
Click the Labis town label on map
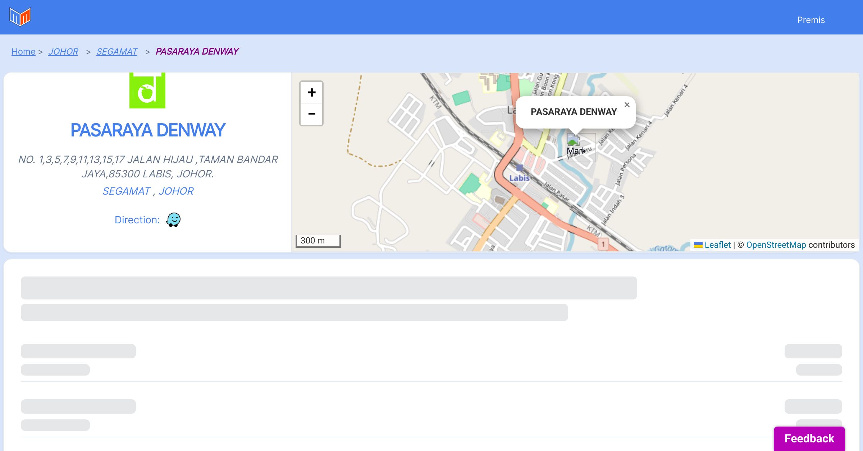[x=519, y=178]
